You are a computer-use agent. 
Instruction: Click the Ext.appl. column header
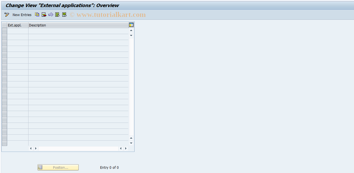(x=18, y=25)
